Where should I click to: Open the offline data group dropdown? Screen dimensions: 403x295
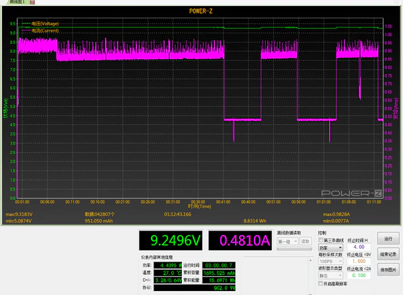[x=287, y=241]
